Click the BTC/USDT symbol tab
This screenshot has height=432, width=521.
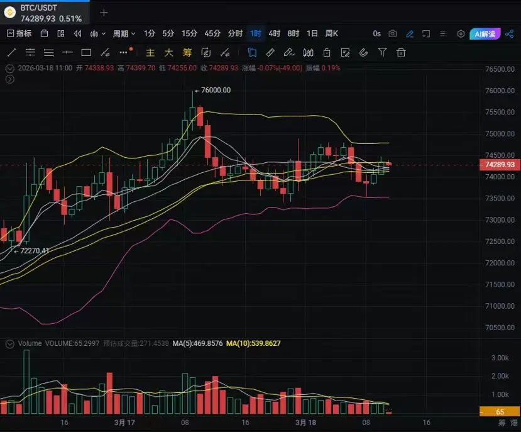coord(45,13)
